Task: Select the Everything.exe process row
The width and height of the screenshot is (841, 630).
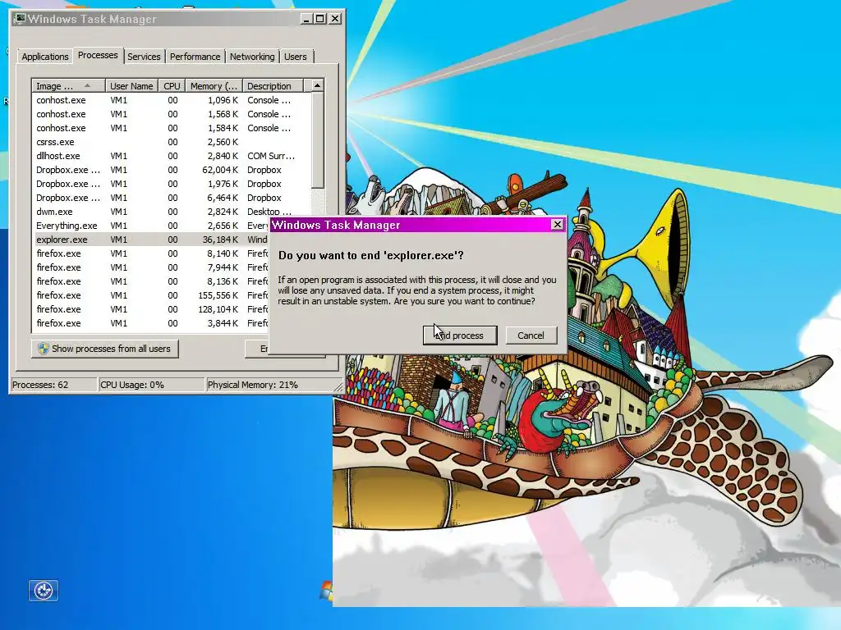Action: click(x=151, y=226)
